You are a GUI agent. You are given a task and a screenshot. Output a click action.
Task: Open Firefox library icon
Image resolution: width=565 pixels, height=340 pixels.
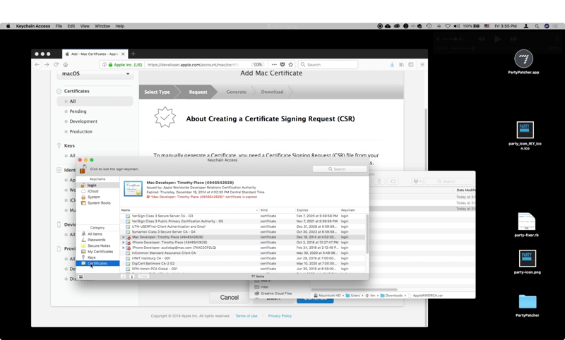point(401,65)
